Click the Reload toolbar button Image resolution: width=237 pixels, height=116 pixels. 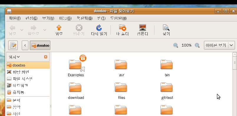point(99,30)
